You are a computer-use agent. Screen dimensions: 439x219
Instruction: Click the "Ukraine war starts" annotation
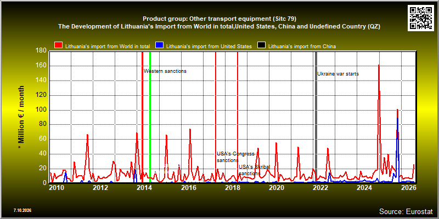coord(338,74)
